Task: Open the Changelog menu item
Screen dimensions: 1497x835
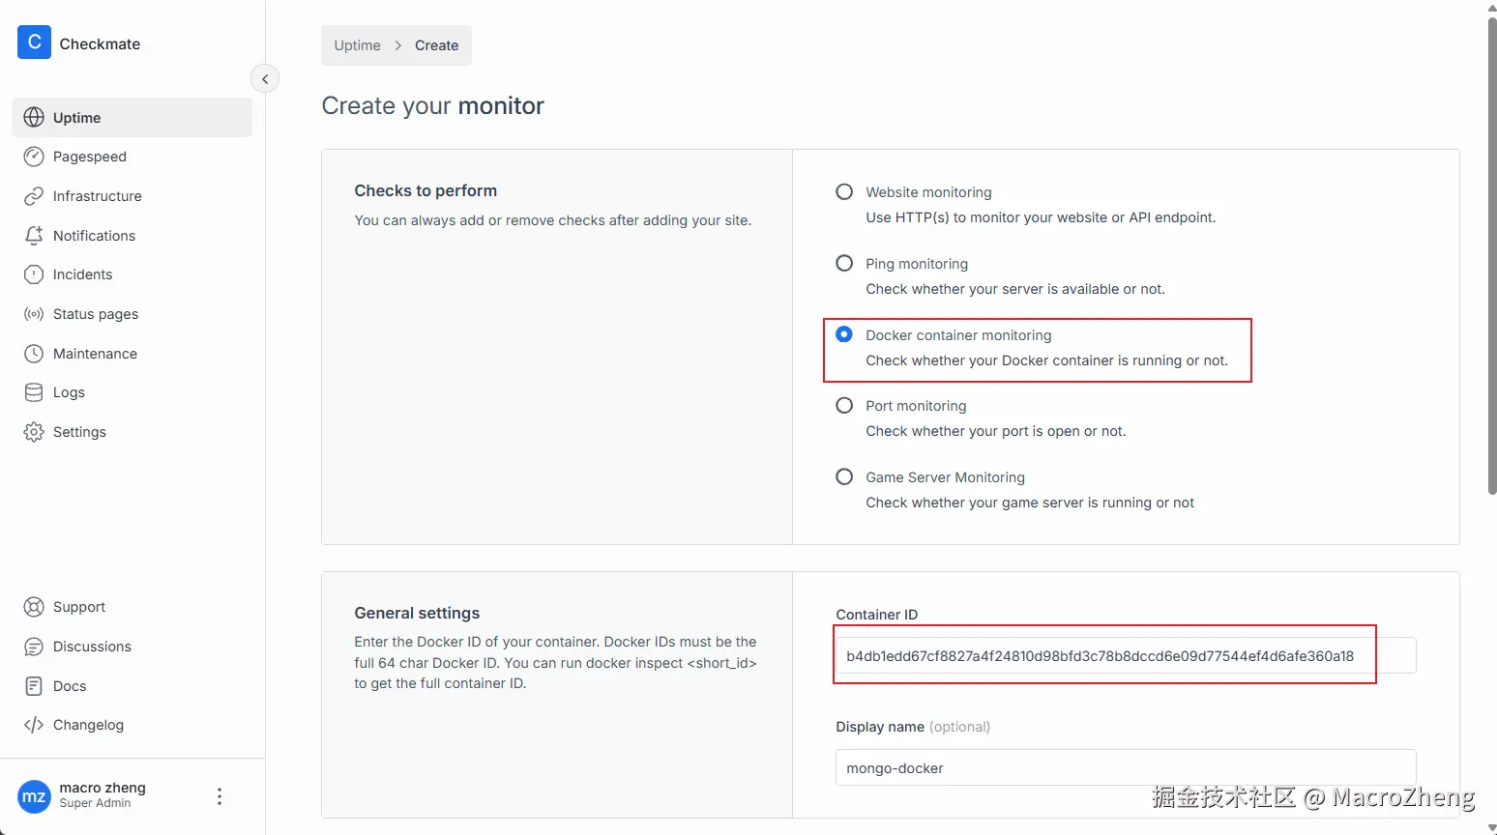Action: tap(88, 725)
